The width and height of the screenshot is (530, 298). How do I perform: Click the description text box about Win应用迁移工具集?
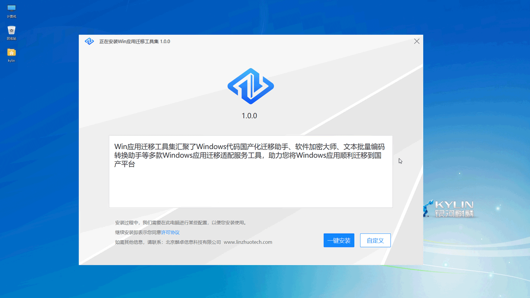tap(251, 172)
